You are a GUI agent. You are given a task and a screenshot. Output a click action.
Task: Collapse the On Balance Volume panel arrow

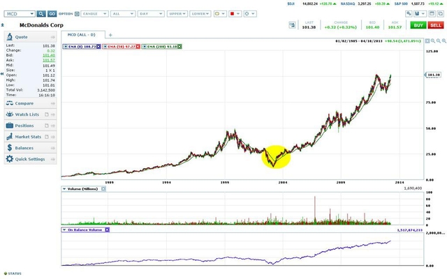(x=64, y=229)
